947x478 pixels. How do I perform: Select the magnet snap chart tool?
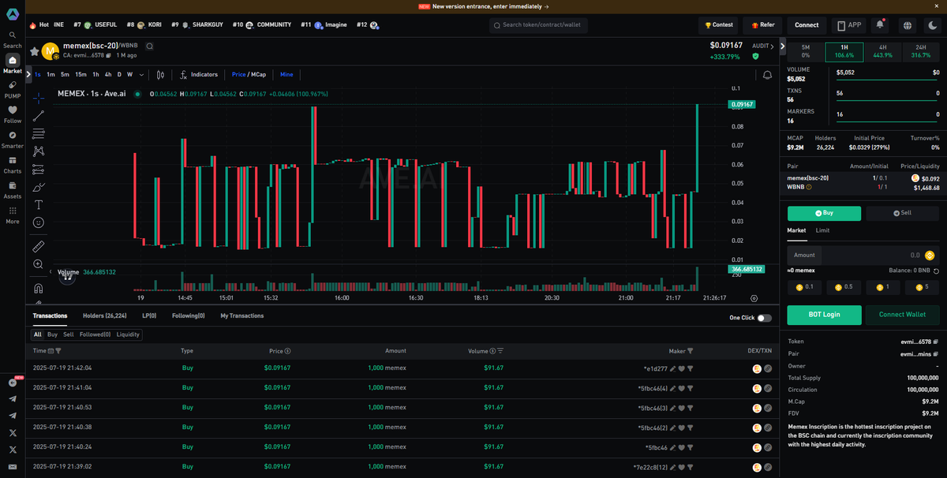tap(39, 288)
